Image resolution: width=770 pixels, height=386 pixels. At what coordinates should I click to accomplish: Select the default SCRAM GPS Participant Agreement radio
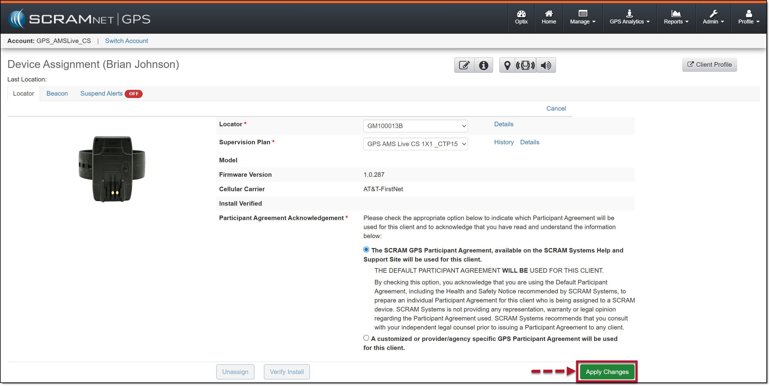click(x=366, y=250)
